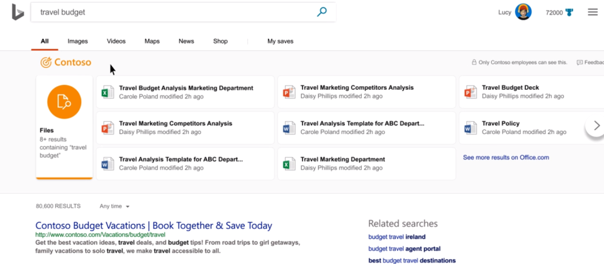The width and height of the screenshot is (604, 264).
Task: Select the All tab
Action: [x=45, y=41]
